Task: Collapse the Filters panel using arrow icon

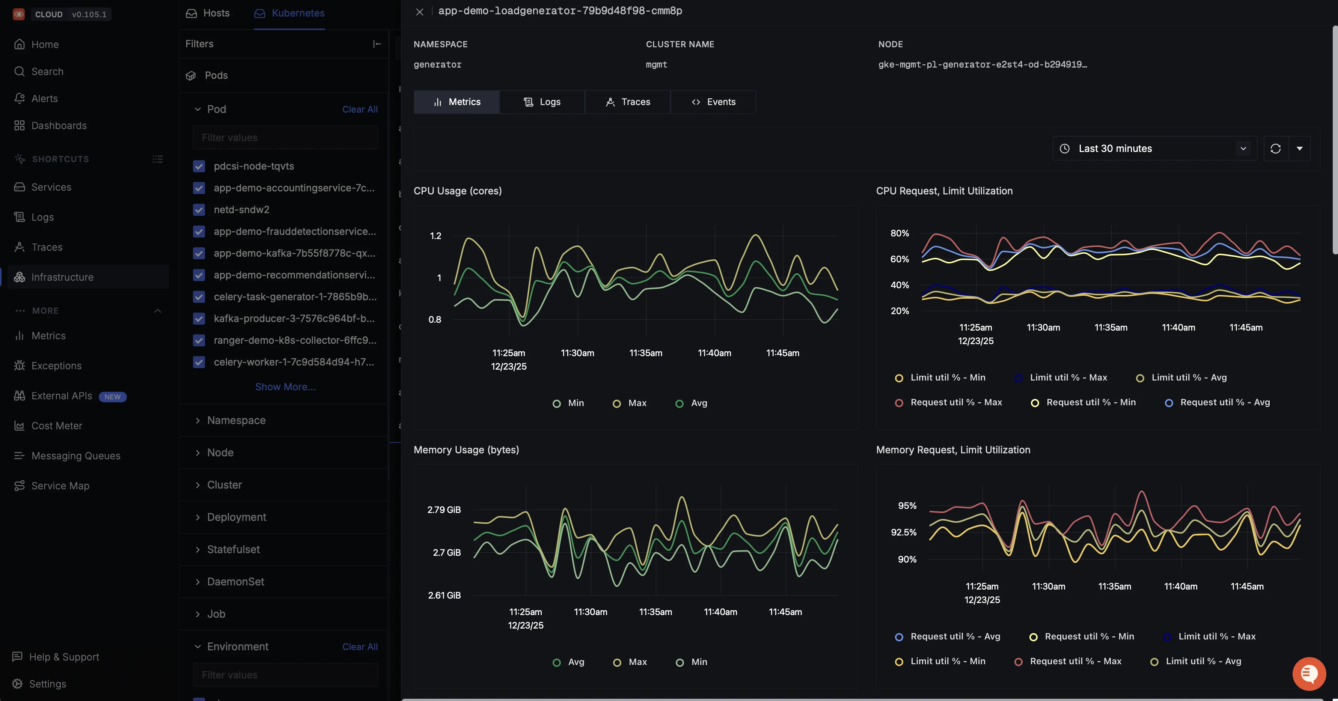Action: 377,44
